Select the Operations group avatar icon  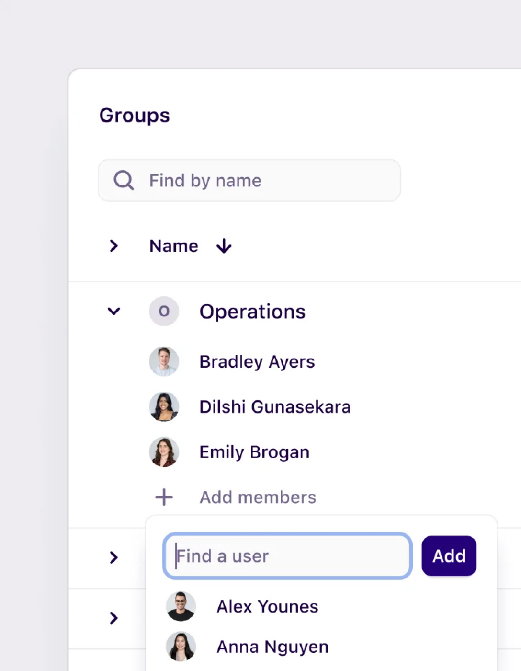[x=164, y=311]
